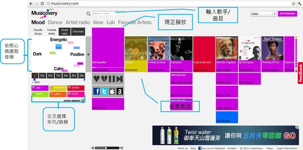Open the New tab

98,22
